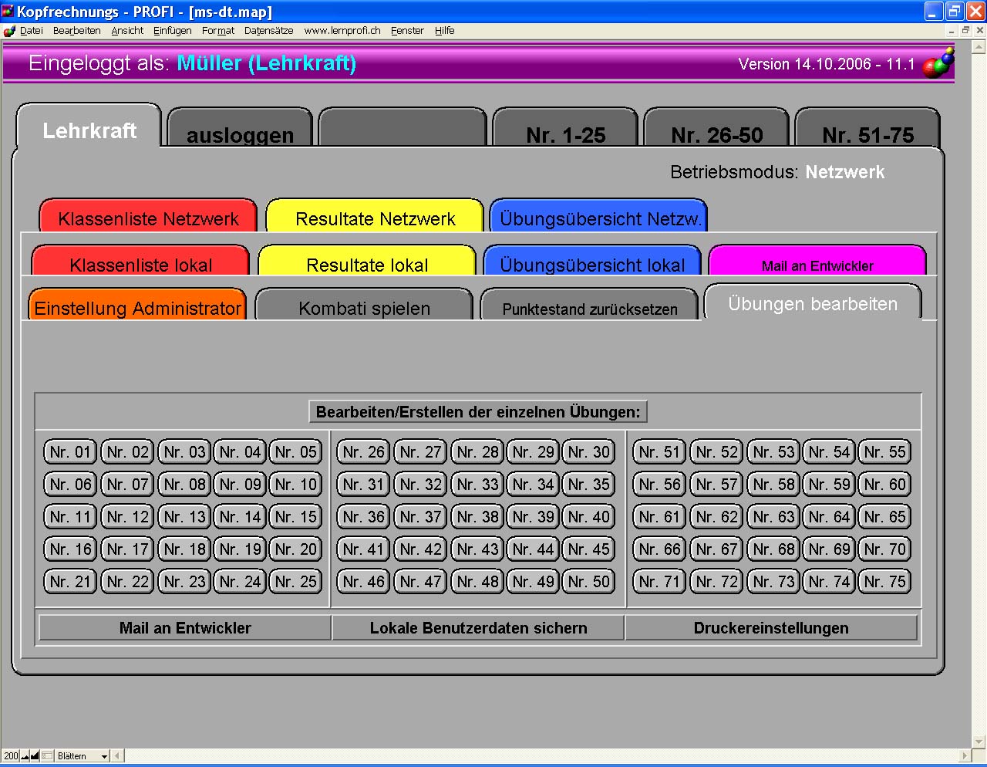This screenshot has width=987, height=767.
Task: Click Lokale Benutzerdaten sichern button
Action: [478, 628]
